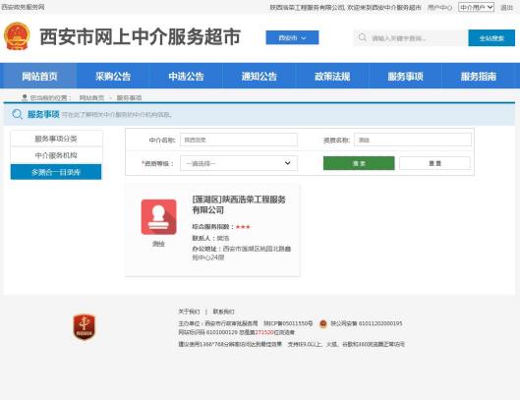Click the national emblem logo in header

tap(17, 35)
